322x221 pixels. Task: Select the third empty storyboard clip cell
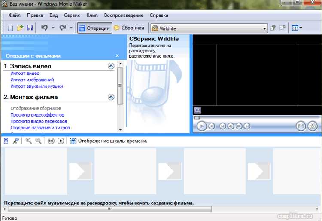(215, 171)
